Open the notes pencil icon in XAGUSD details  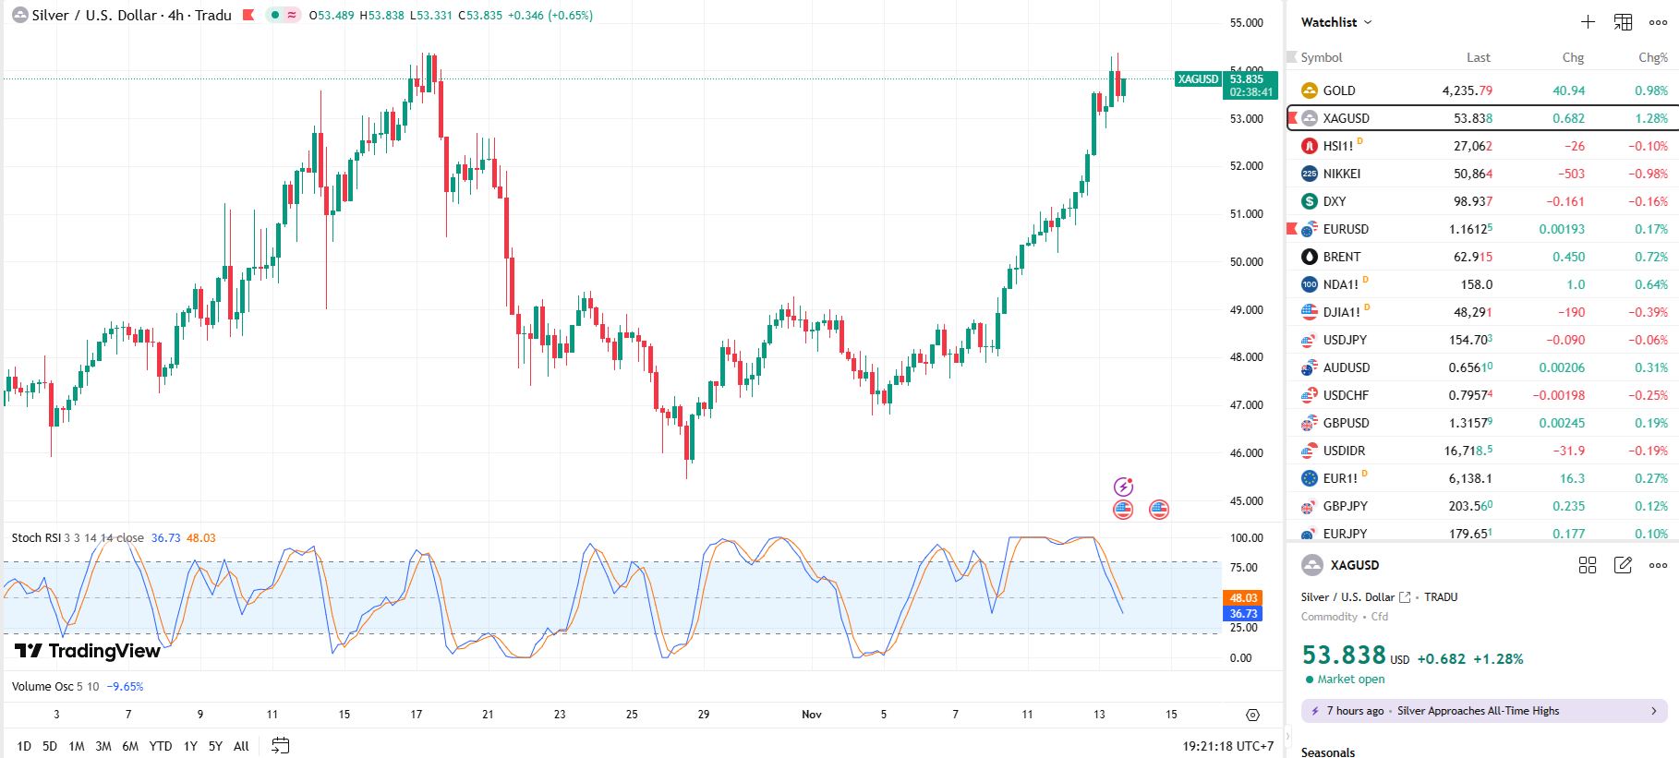coord(1623,565)
